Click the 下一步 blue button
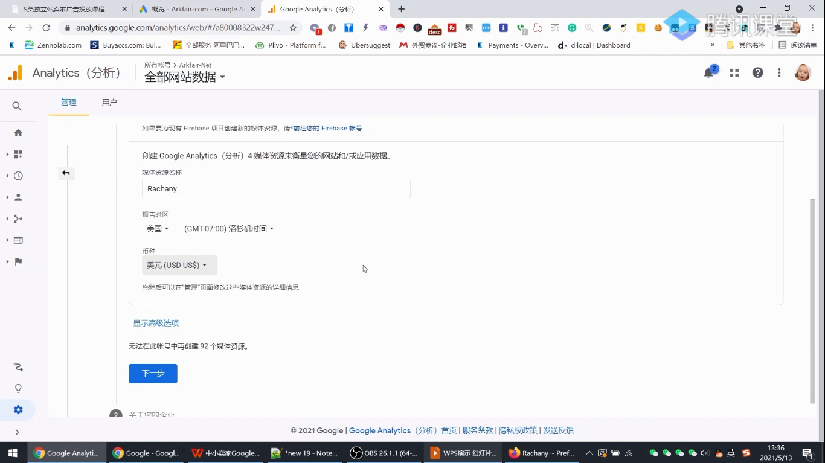This screenshot has height=463, width=825. point(152,373)
